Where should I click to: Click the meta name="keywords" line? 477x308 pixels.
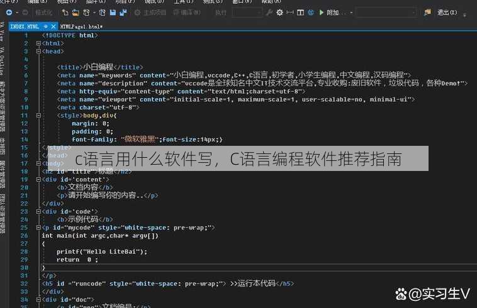point(234,75)
